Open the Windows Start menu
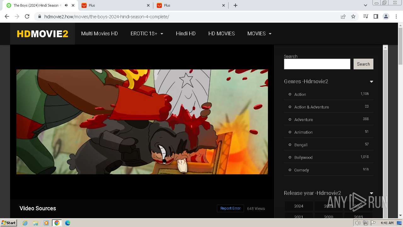Viewport: 403px width, 227px height. pos(9,223)
